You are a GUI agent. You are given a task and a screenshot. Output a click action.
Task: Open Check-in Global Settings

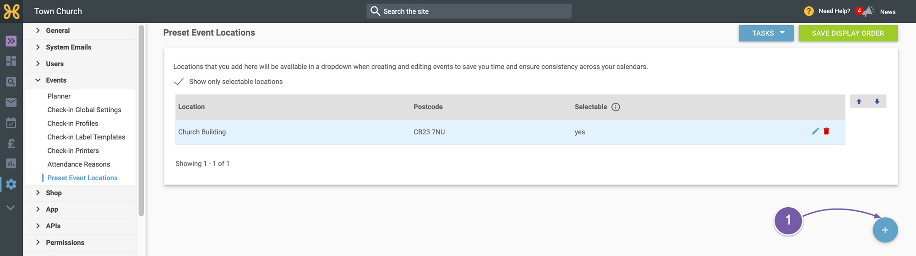pyautogui.click(x=84, y=110)
